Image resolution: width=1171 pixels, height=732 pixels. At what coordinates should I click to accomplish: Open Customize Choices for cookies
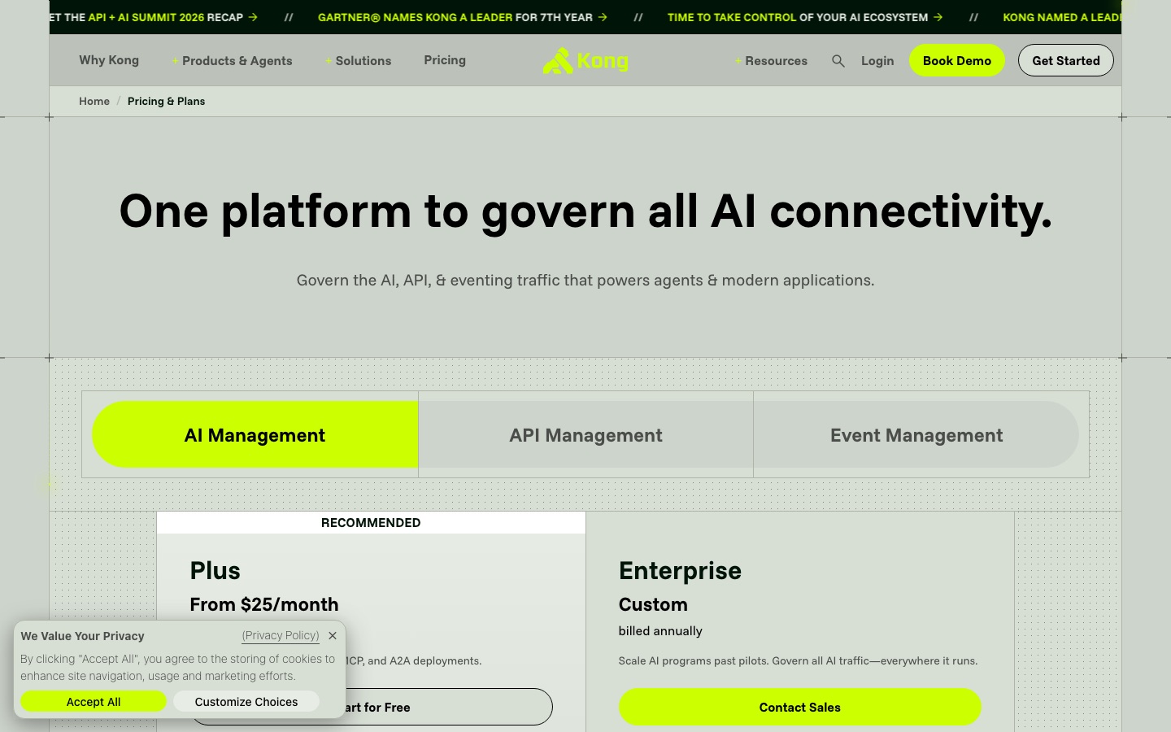click(246, 701)
